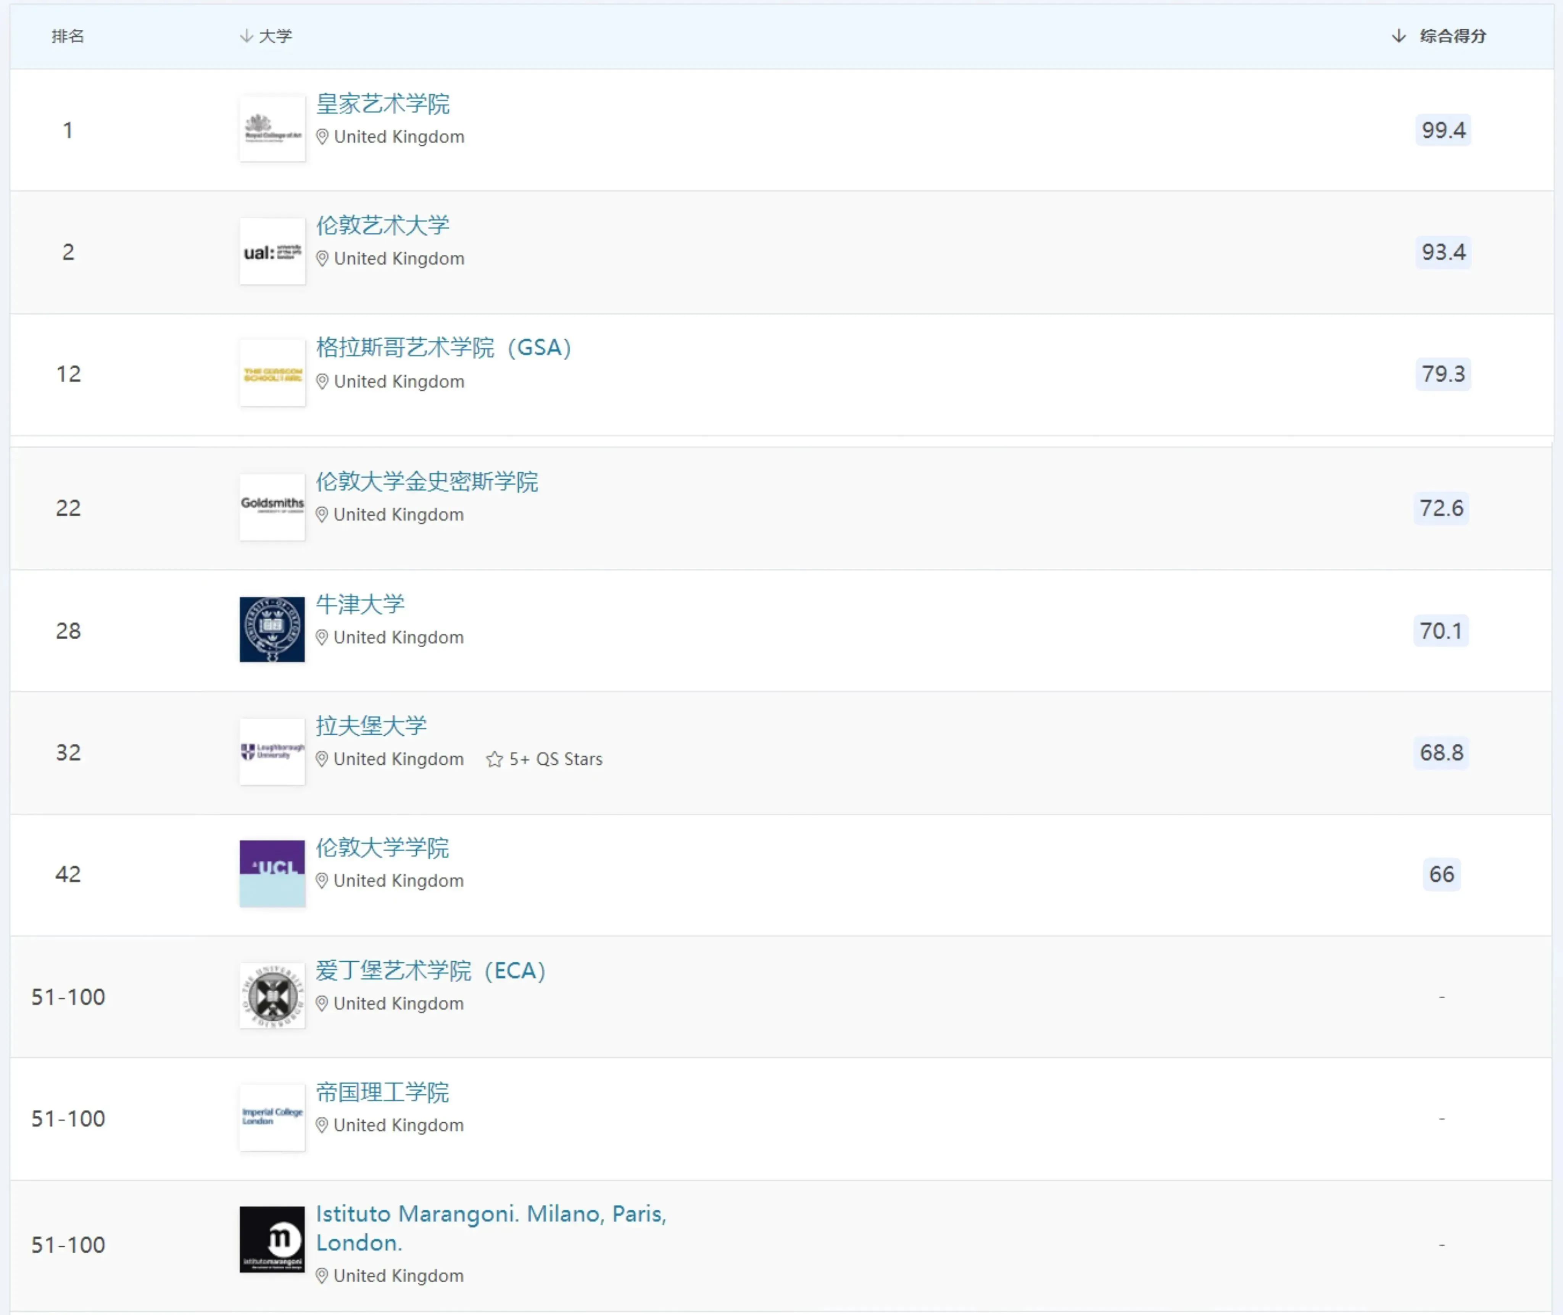
Task: Click location pin icon for 拉夫堡大学
Action: (x=322, y=759)
